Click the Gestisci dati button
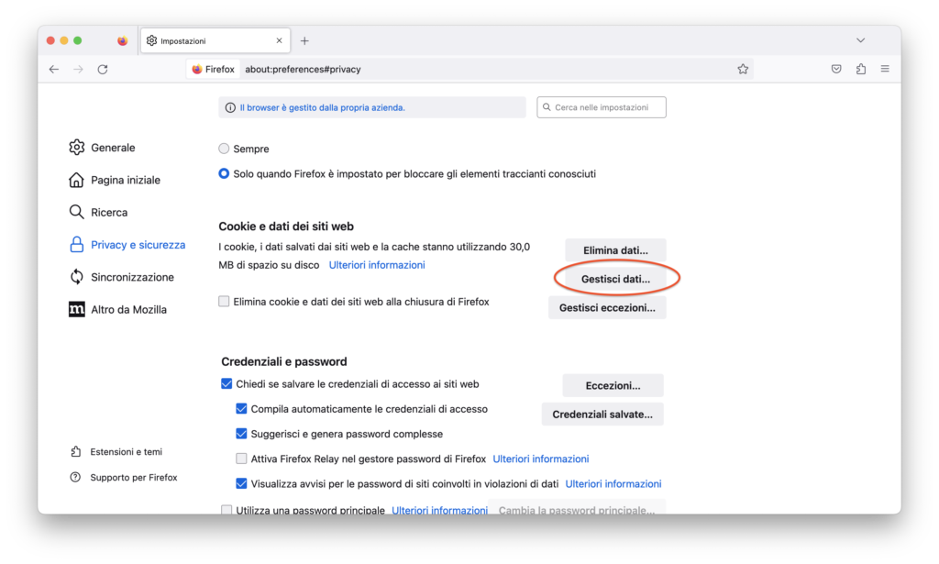 615,278
